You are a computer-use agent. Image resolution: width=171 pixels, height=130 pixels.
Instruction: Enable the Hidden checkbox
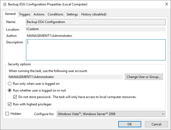[x=7, y=114]
